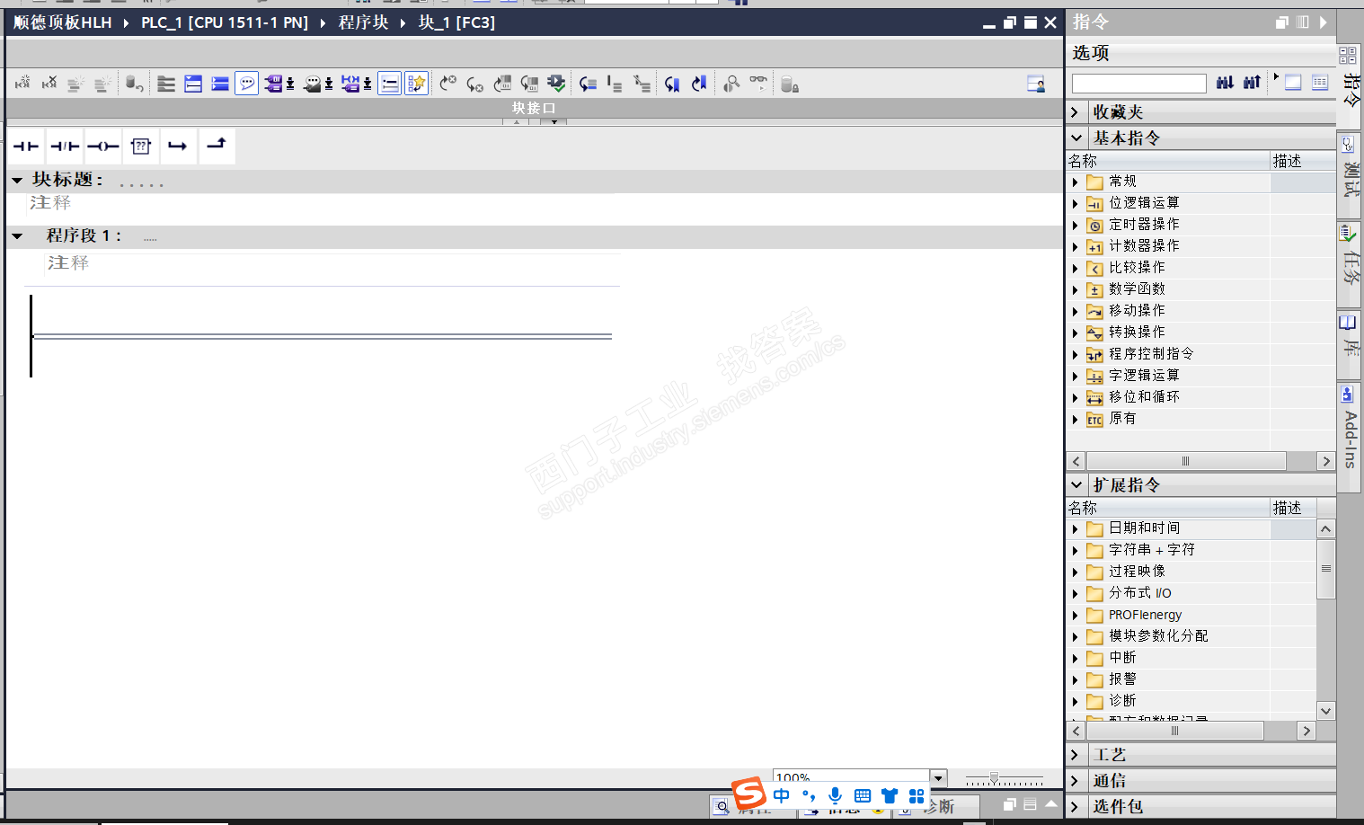
Task: Expand the 通信 section
Action: 1076,781
